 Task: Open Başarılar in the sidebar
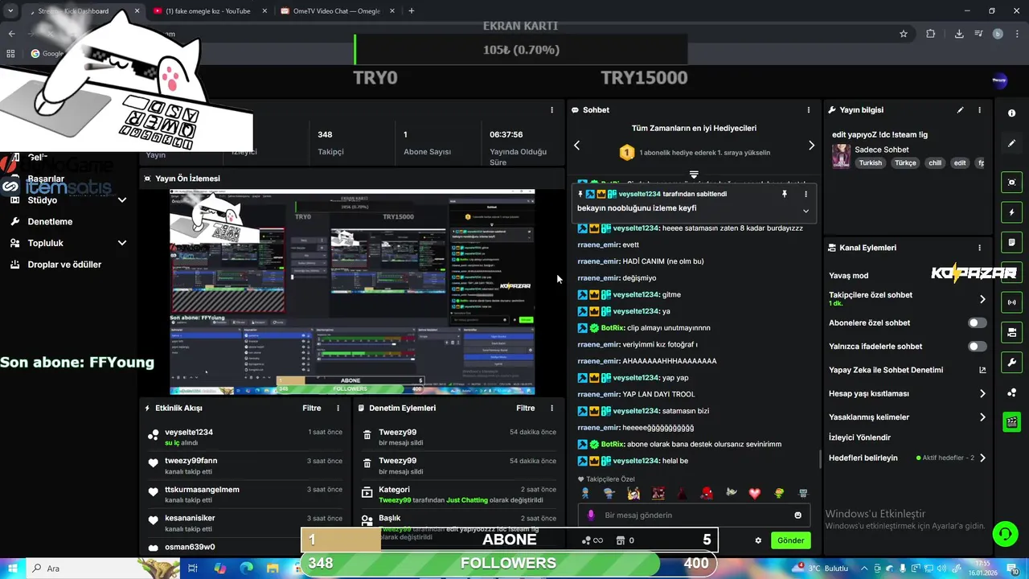(46, 179)
